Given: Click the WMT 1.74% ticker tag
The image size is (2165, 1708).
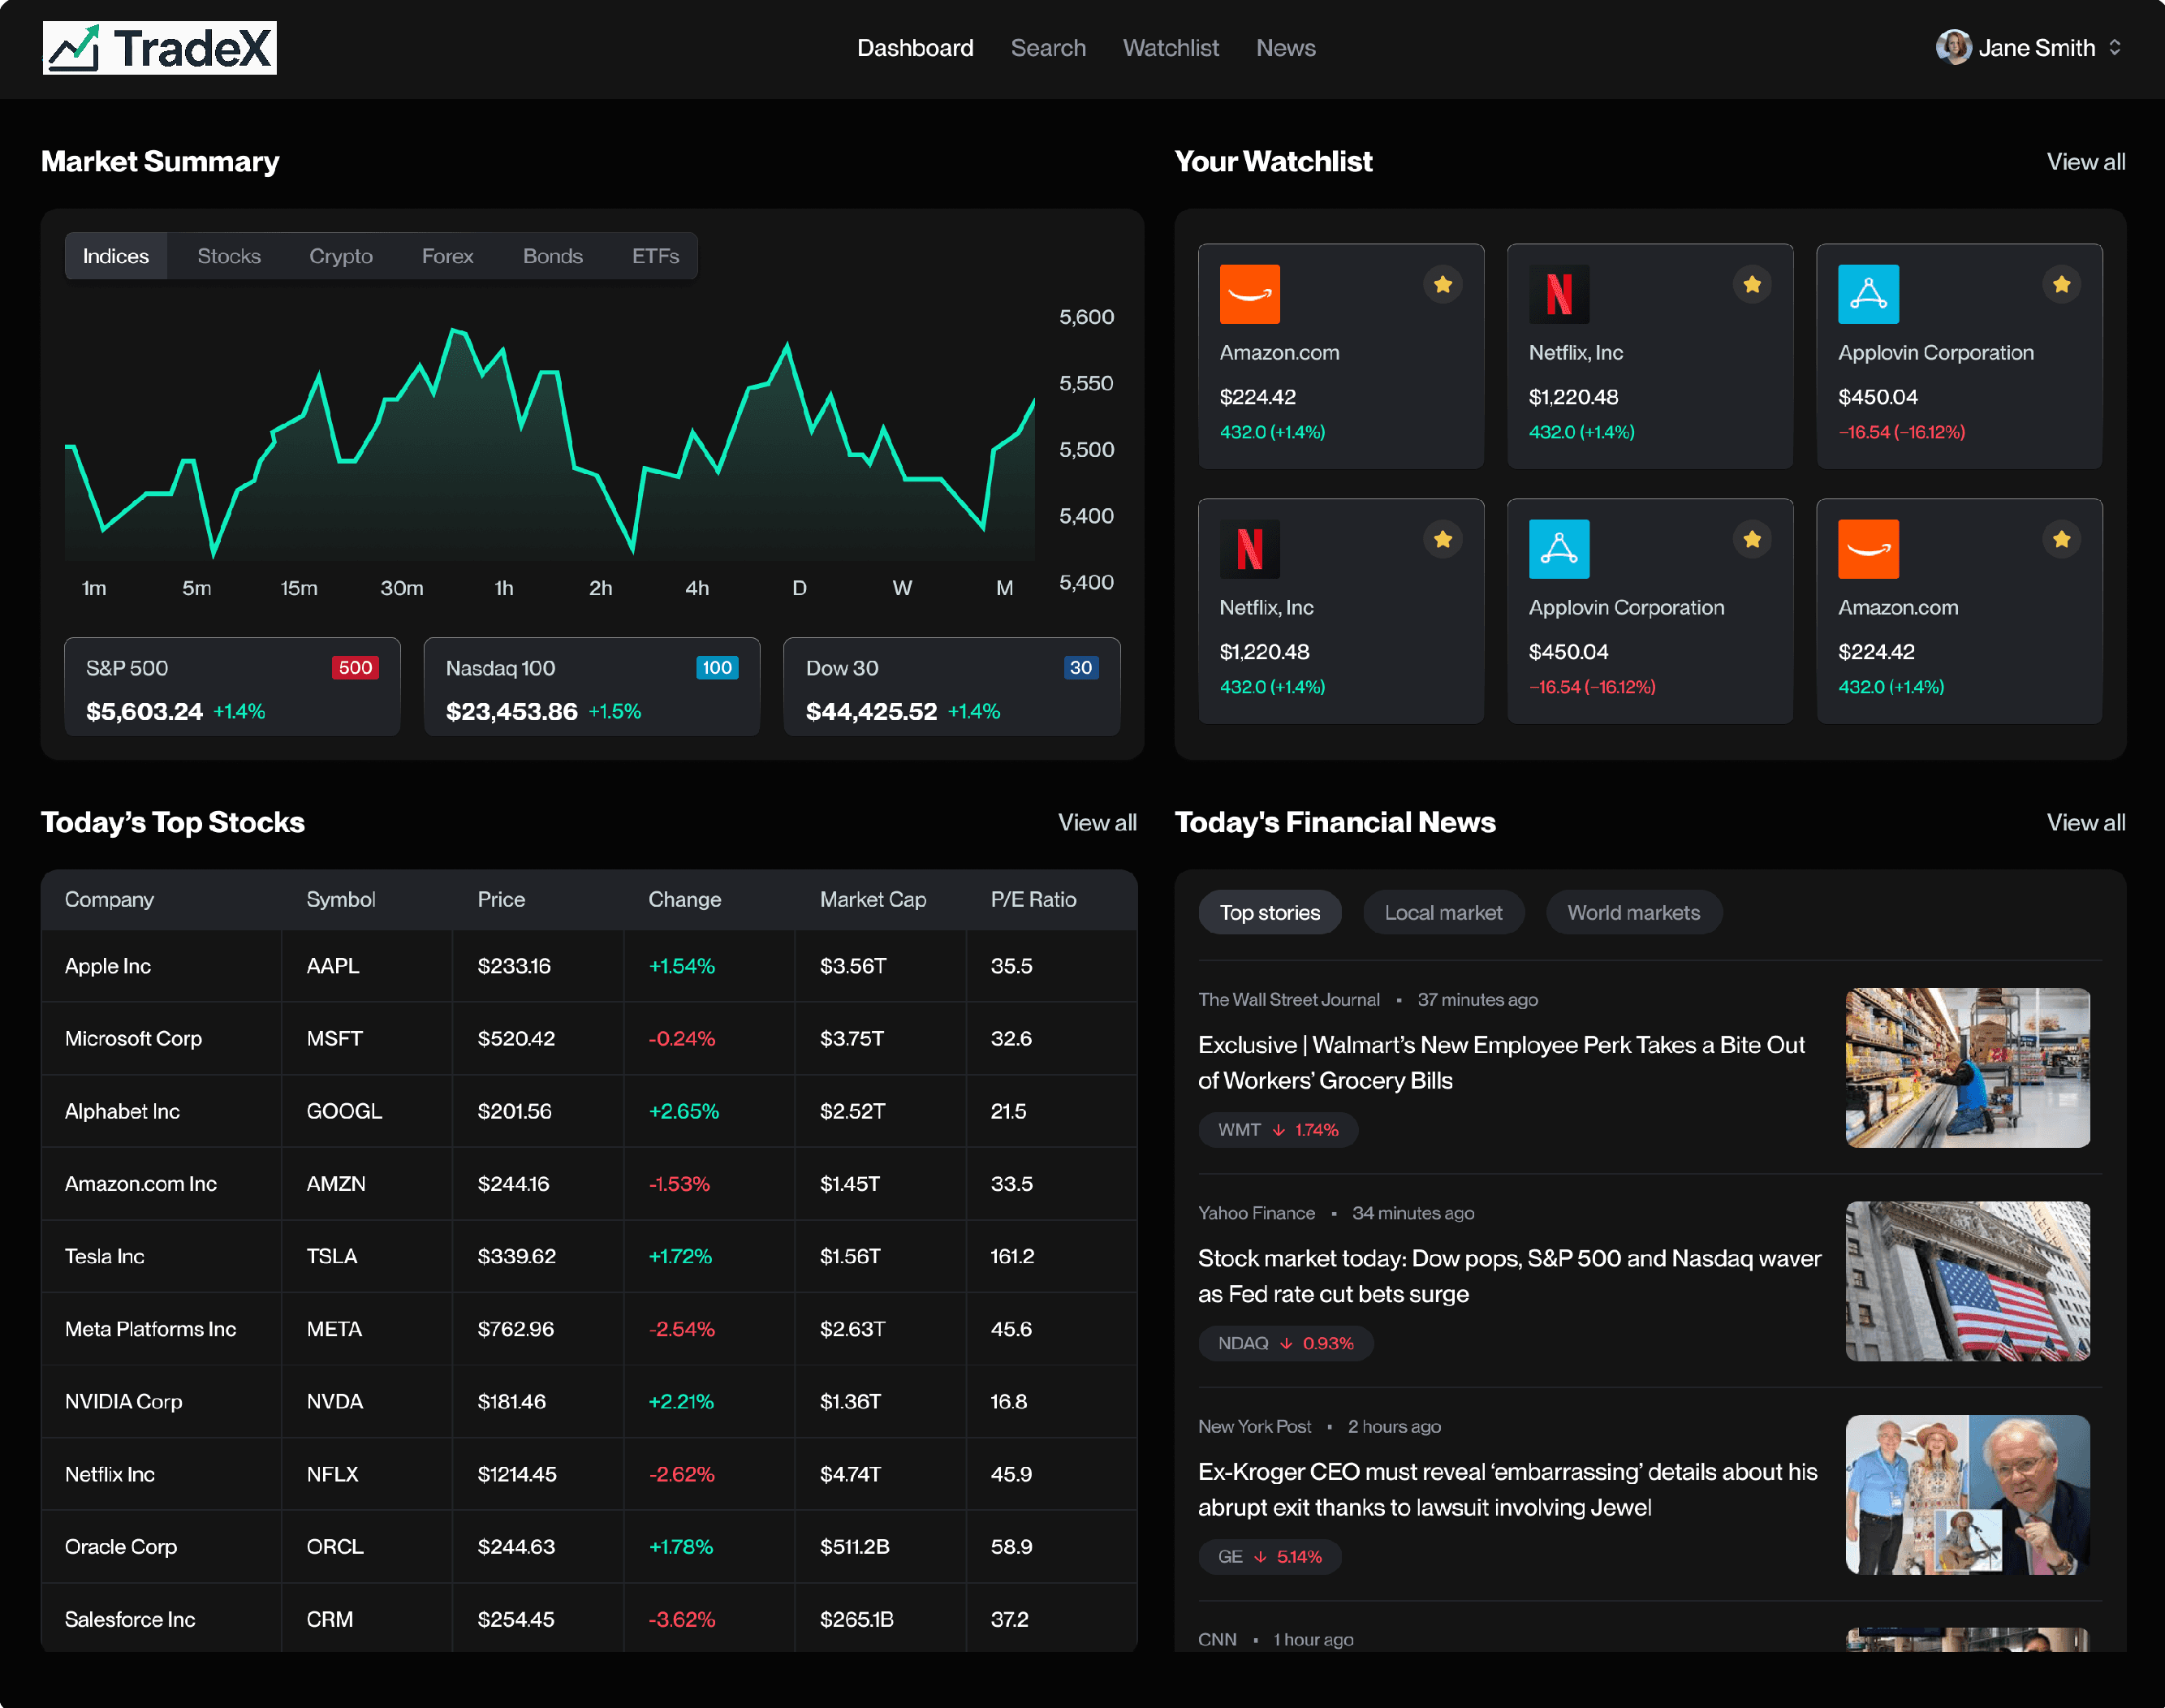Looking at the screenshot, I should coord(1277,1130).
